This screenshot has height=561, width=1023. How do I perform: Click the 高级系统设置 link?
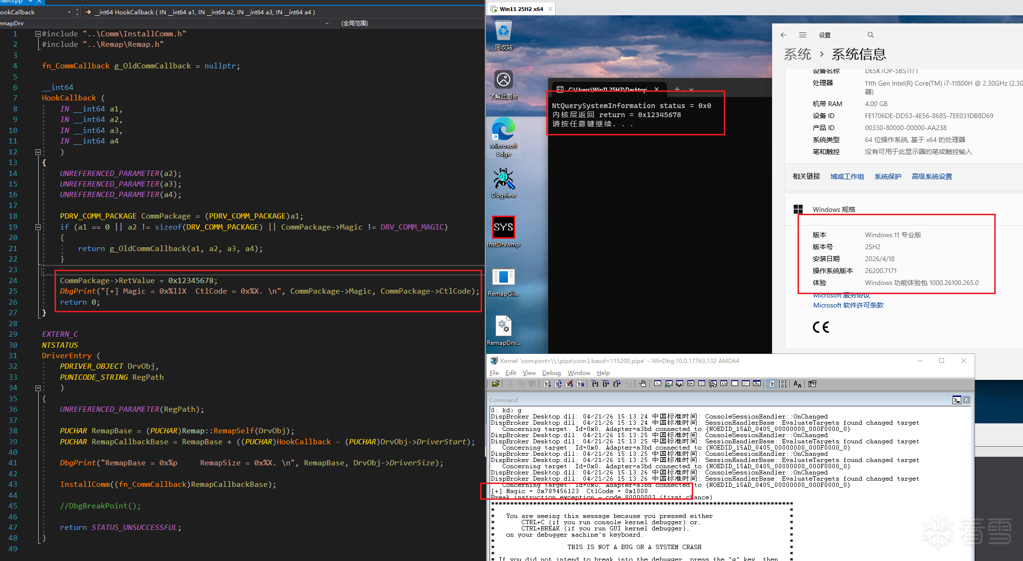[x=932, y=176]
